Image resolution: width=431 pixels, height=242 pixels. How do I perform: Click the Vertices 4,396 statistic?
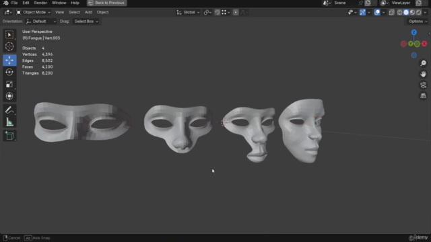[x=38, y=54]
